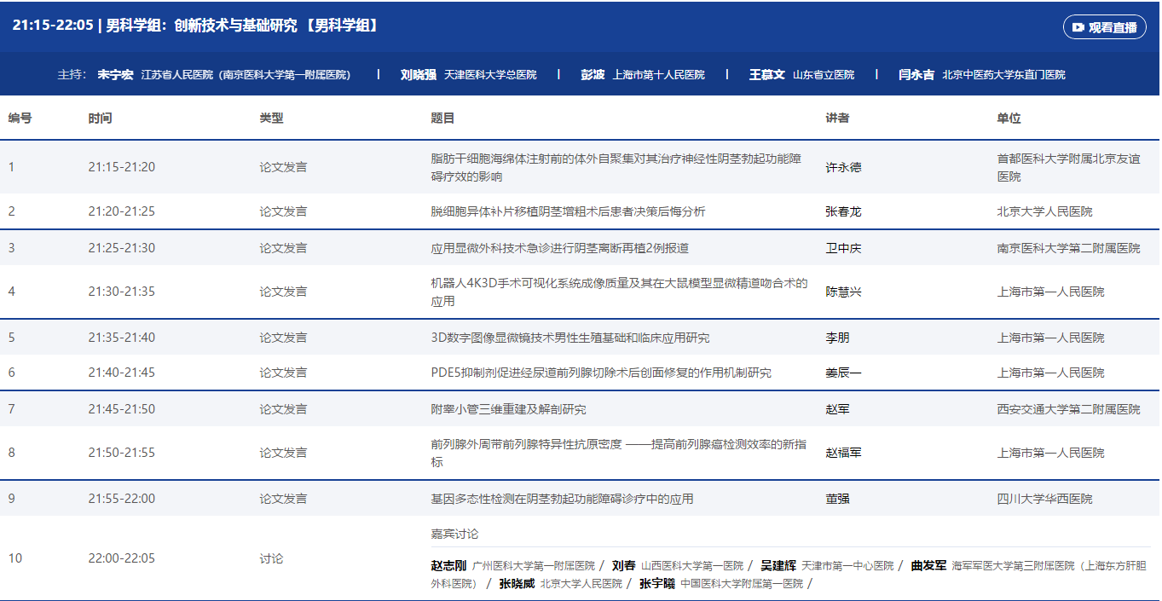Open talk titled 应用显微外科技术急诊进行阴茎离断再植2例报道
Screen dimensions: 1162x601
tap(559, 248)
